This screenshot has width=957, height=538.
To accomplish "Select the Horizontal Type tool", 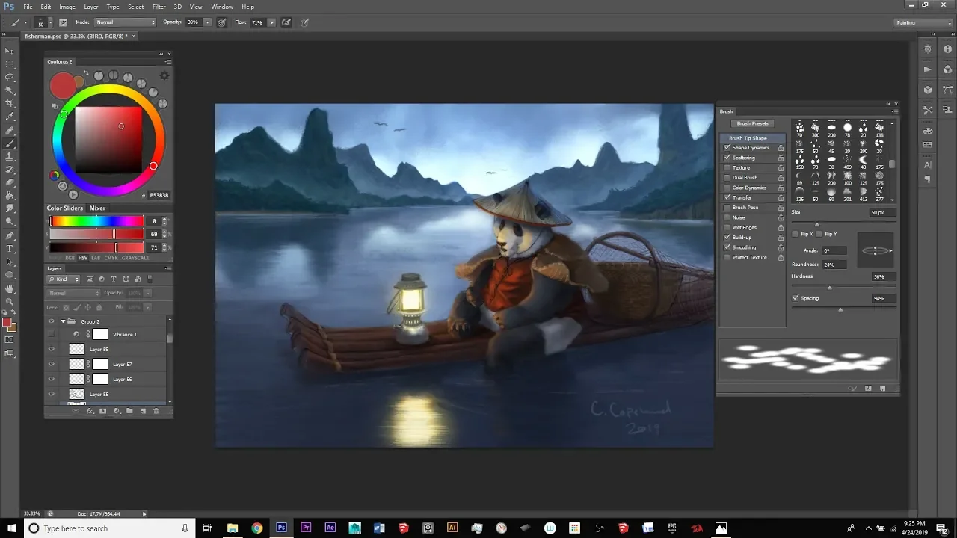I will pyautogui.click(x=10, y=248).
